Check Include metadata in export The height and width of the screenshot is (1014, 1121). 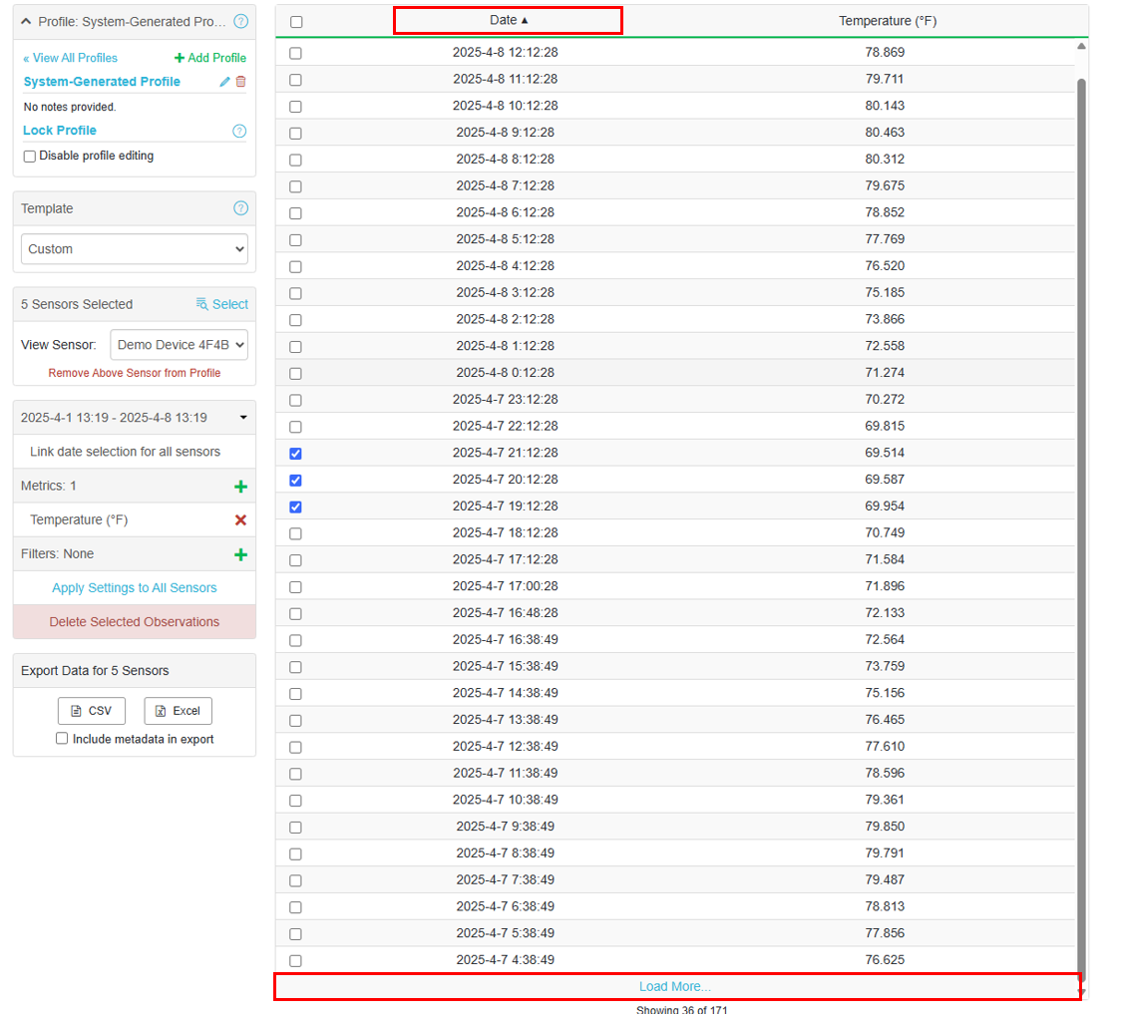pyautogui.click(x=62, y=739)
